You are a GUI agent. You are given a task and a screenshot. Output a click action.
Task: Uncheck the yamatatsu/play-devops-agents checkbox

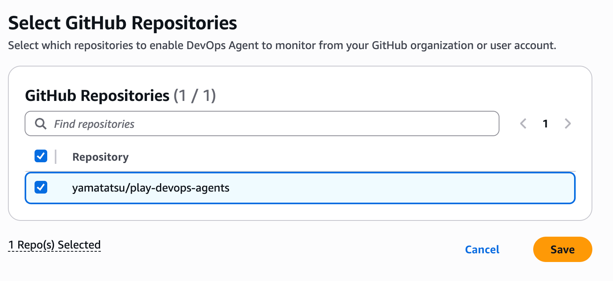(x=41, y=187)
